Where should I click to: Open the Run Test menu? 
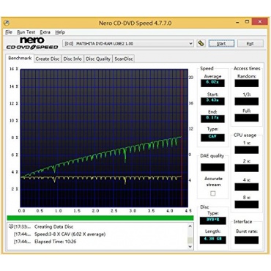pos(26,32)
